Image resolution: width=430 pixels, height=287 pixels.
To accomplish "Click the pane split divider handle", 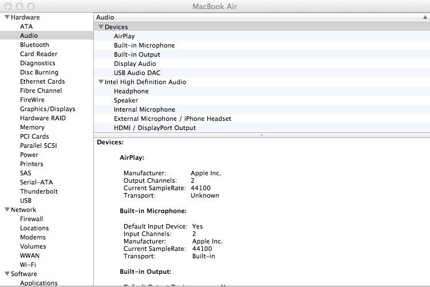I will pyautogui.click(x=262, y=135).
